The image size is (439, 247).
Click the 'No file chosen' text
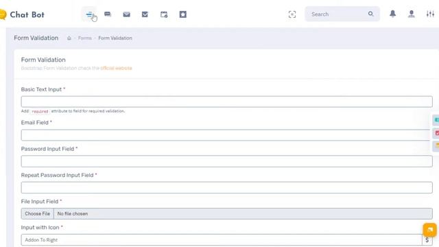73,213
